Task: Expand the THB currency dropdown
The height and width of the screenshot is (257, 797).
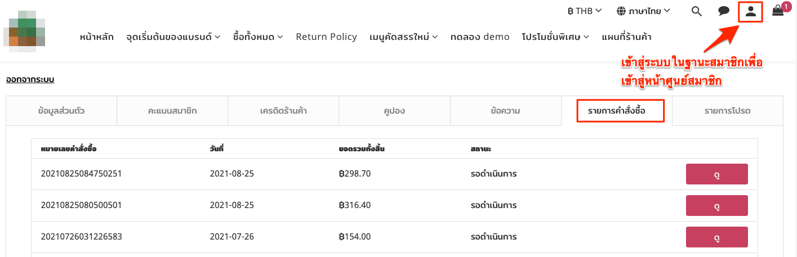Action: [x=585, y=11]
